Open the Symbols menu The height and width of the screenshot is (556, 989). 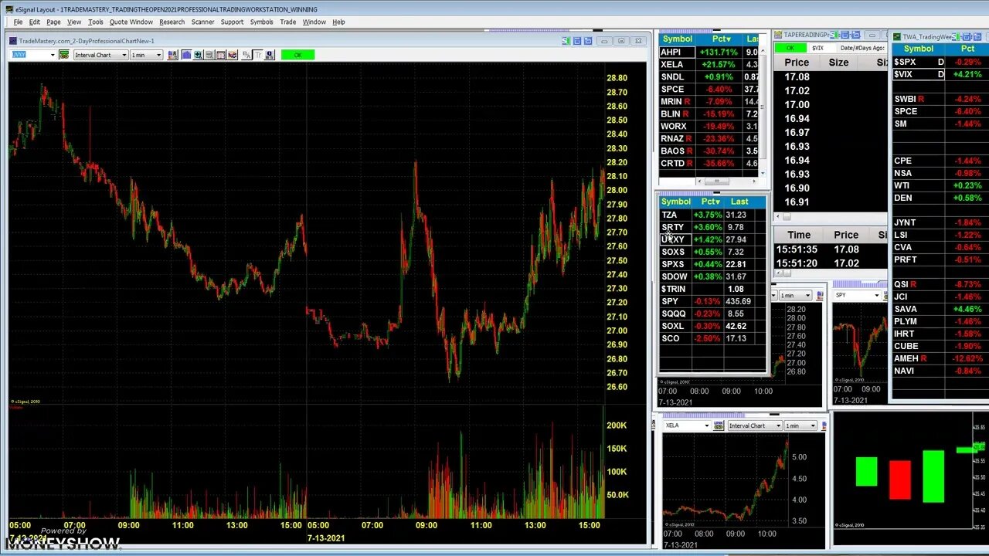pyautogui.click(x=261, y=22)
